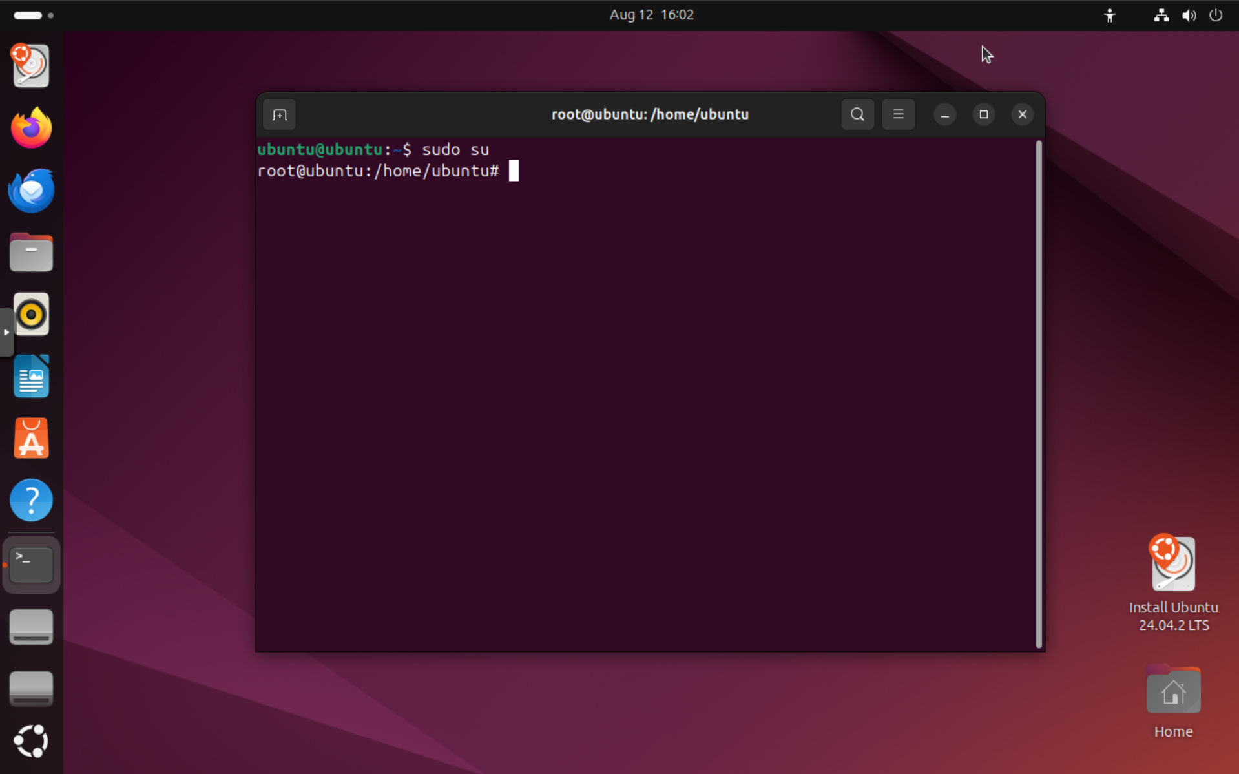The width and height of the screenshot is (1239, 774).
Task: Open a new terminal tab
Action: pyautogui.click(x=279, y=115)
